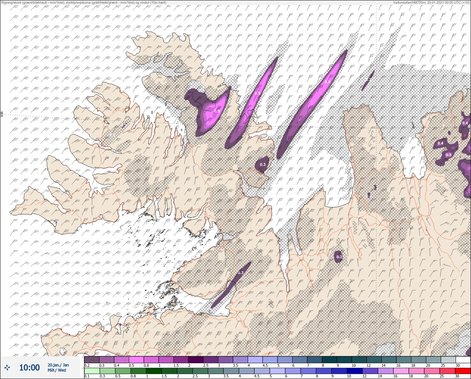
Task: Click the weekday text 'Mið./ Wed'
Action: (57, 370)
